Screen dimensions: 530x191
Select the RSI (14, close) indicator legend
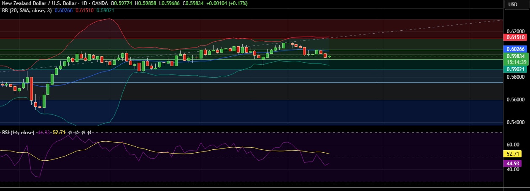coord(18,132)
